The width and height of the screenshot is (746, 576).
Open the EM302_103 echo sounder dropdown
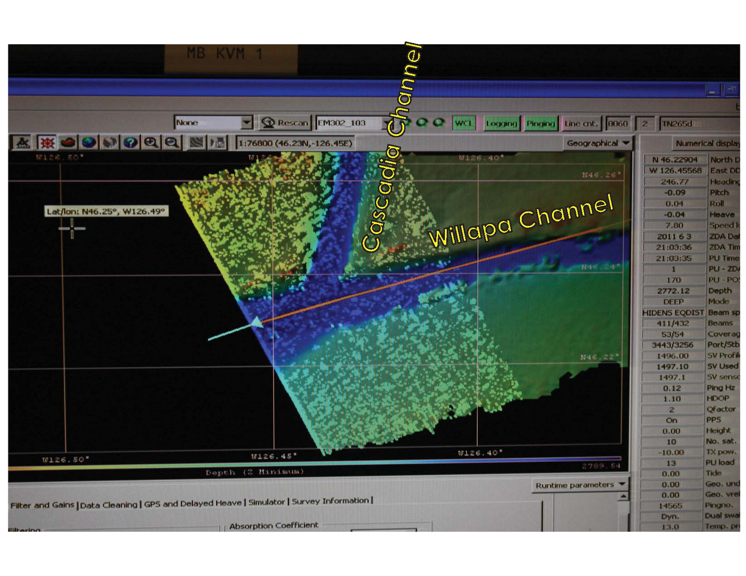(x=387, y=123)
